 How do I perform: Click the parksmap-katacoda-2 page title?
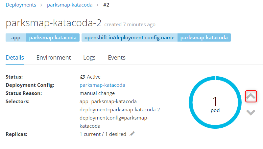tap(53, 24)
